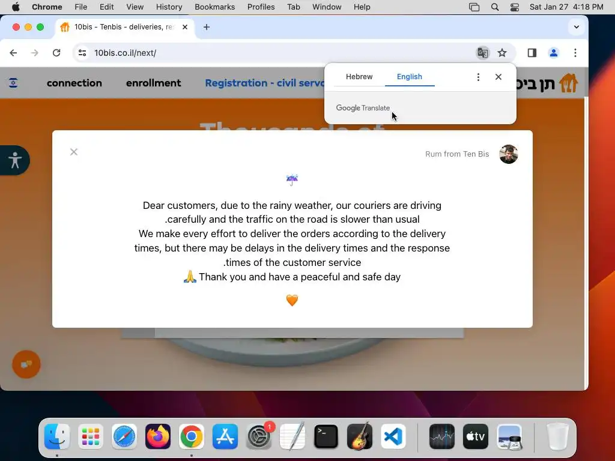Open the History menu
615x461 pixels.
pyautogui.click(x=169, y=7)
